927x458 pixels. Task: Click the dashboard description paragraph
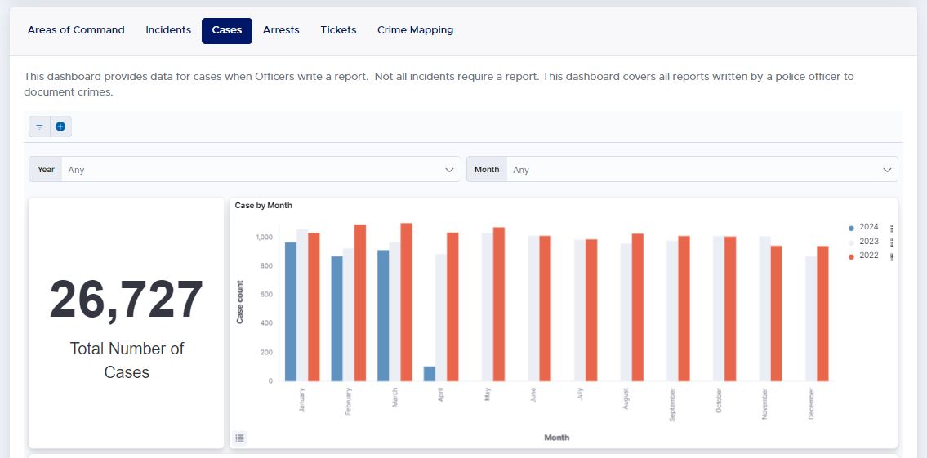(x=439, y=85)
